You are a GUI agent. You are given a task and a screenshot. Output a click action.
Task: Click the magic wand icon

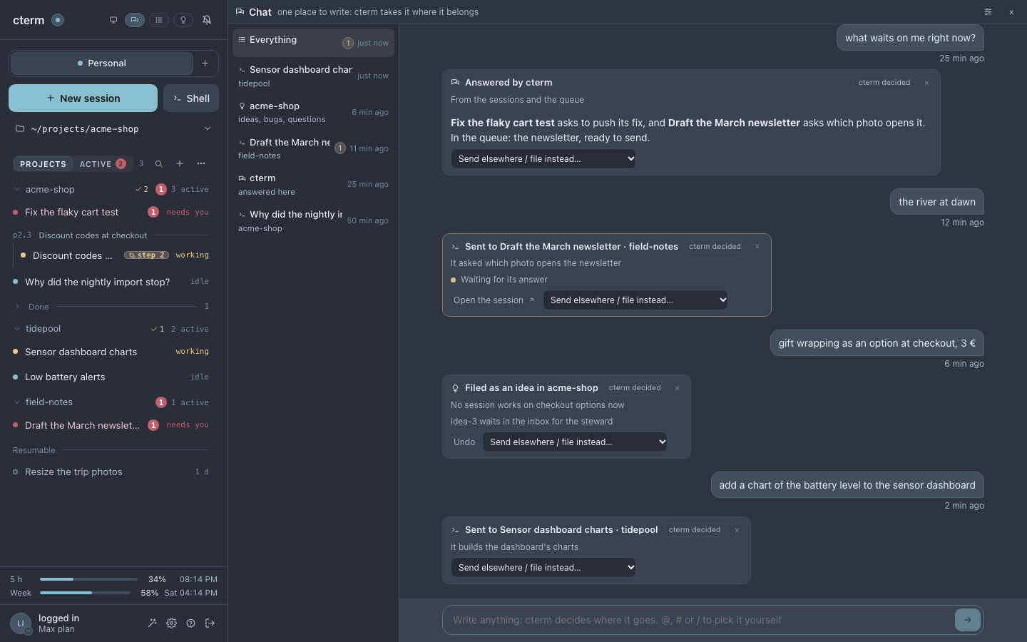152,623
